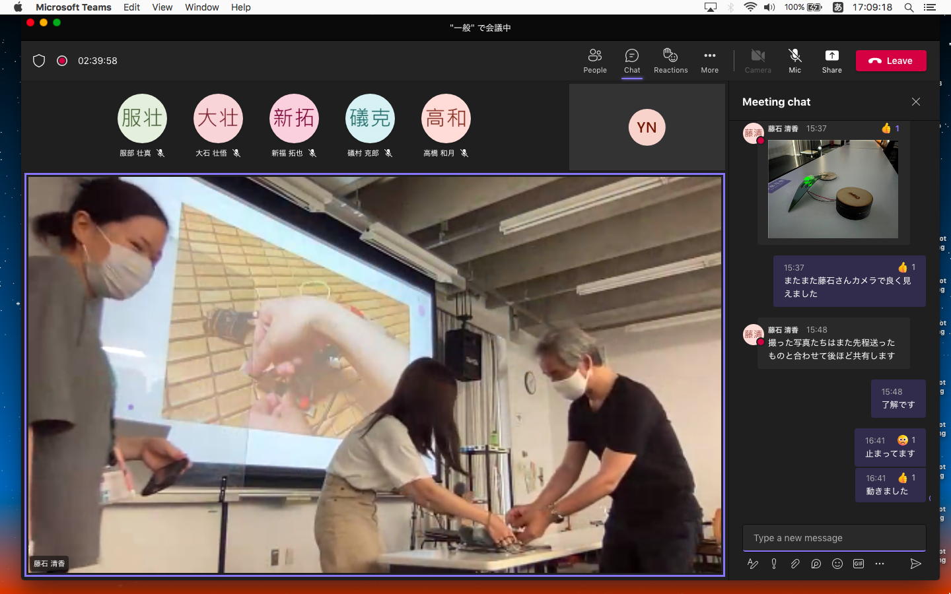Open the macOS input source menu

(837, 7)
